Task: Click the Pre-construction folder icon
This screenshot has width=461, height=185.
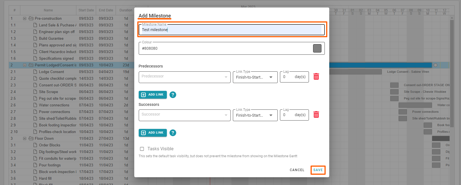Action: (31, 18)
